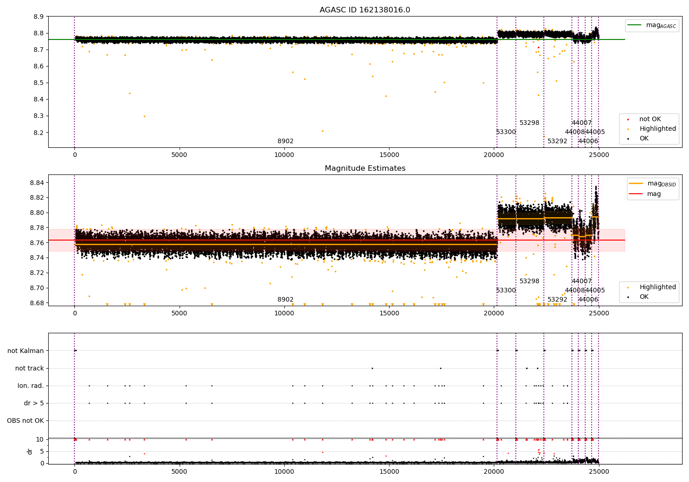Click the 8.9 y-axis tick label
689x482 pixels.
pyautogui.click(x=39, y=17)
